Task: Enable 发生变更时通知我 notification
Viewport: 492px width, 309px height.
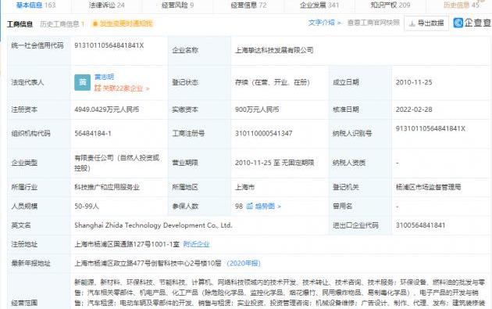Action: [123, 23]
